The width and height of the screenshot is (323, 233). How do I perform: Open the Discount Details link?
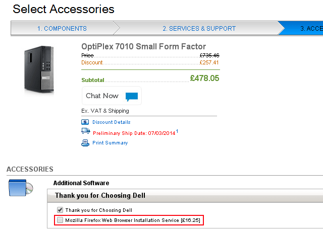pos(111,122)
